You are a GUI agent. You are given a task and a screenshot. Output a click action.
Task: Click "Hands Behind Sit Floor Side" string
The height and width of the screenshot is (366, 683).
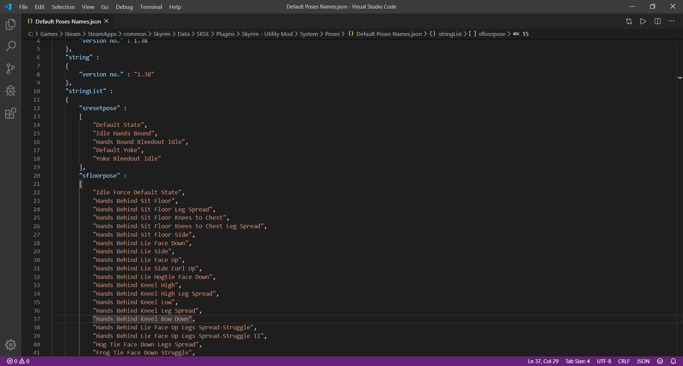[x=142, y=235]
